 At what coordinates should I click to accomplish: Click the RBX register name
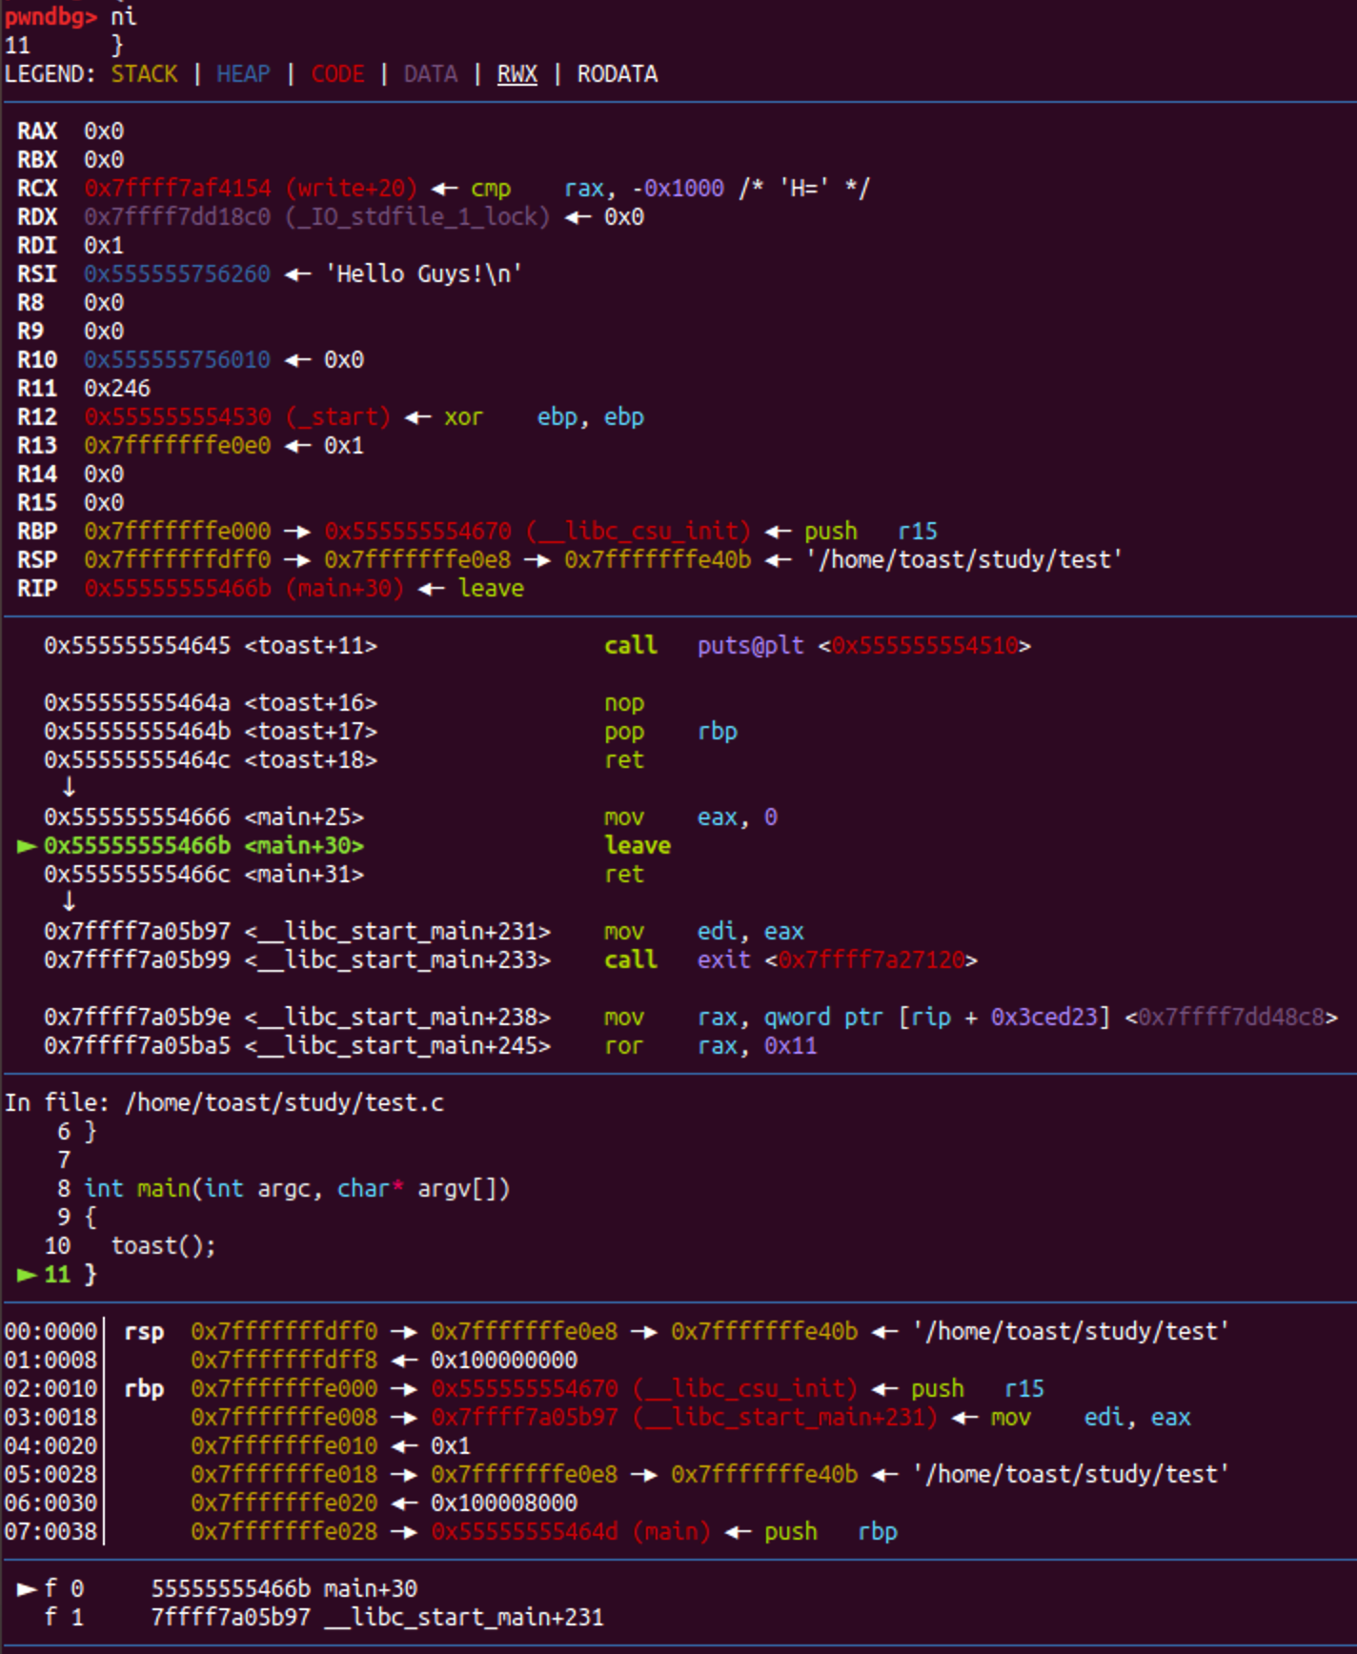tap(37, 159)
